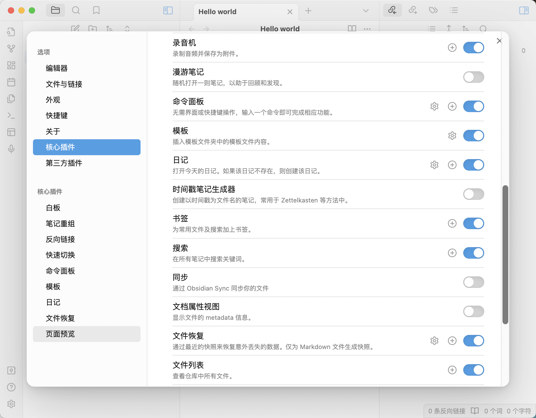Viewport: 536px width, 418px height.
Task: Open the canvas ribbon icon
Action: [11, 65]
